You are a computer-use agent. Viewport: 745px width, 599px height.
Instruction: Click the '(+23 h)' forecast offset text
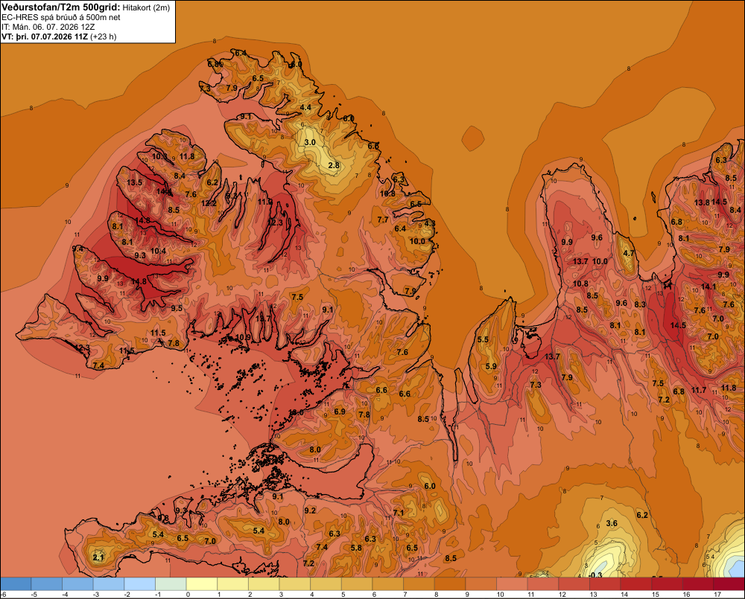103,36
